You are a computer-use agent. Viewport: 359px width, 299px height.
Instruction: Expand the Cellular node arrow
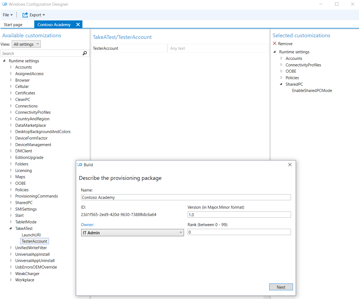tap(11, 86)
